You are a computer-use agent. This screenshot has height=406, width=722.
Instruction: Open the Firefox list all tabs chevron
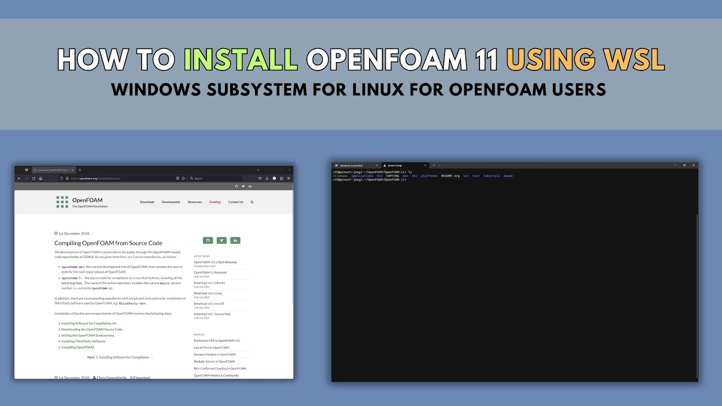pos(258,170)
